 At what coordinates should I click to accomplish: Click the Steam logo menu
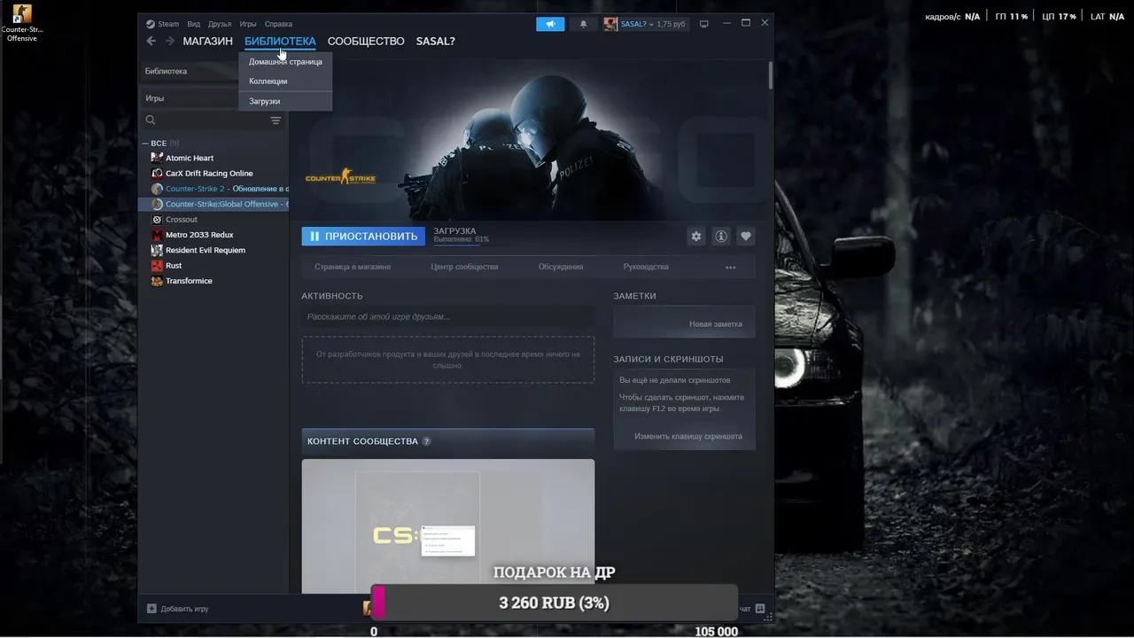(162, 24)
